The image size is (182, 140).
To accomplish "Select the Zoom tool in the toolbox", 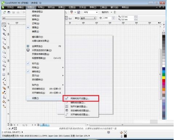I will pyautogui.click(x=4, y=39).
